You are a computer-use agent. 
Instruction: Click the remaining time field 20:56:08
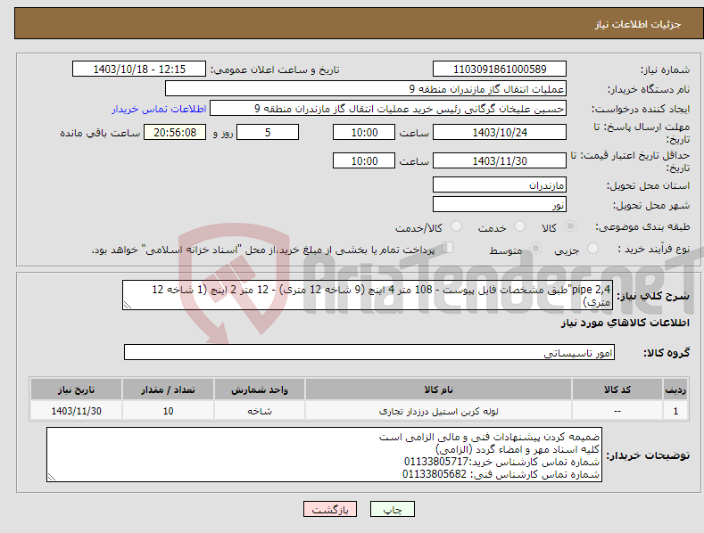(175, 132)
